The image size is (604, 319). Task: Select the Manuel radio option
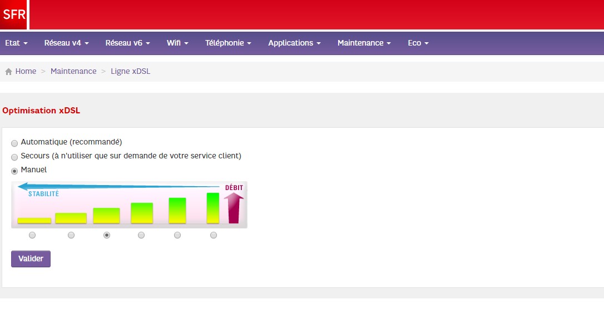tap(14, 171)
